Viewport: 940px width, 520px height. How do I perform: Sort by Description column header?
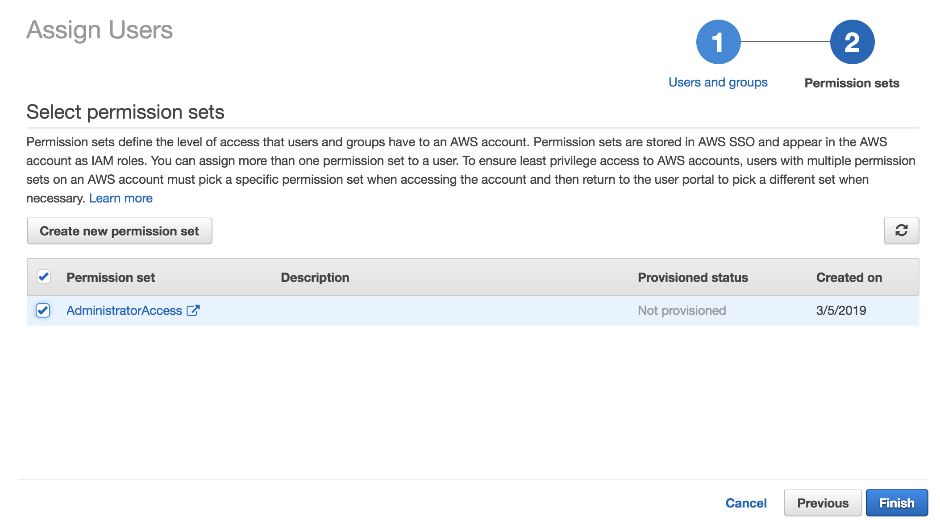tap(315, 277)
